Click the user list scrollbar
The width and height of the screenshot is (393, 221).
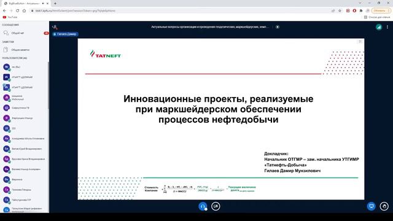click(x=48, y=85)
